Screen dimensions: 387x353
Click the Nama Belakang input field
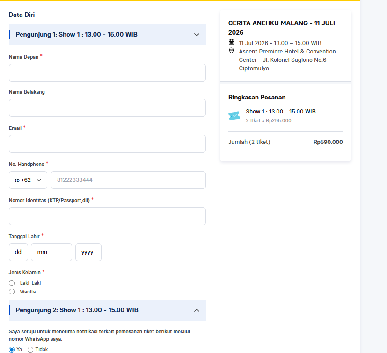click(107, 108)
